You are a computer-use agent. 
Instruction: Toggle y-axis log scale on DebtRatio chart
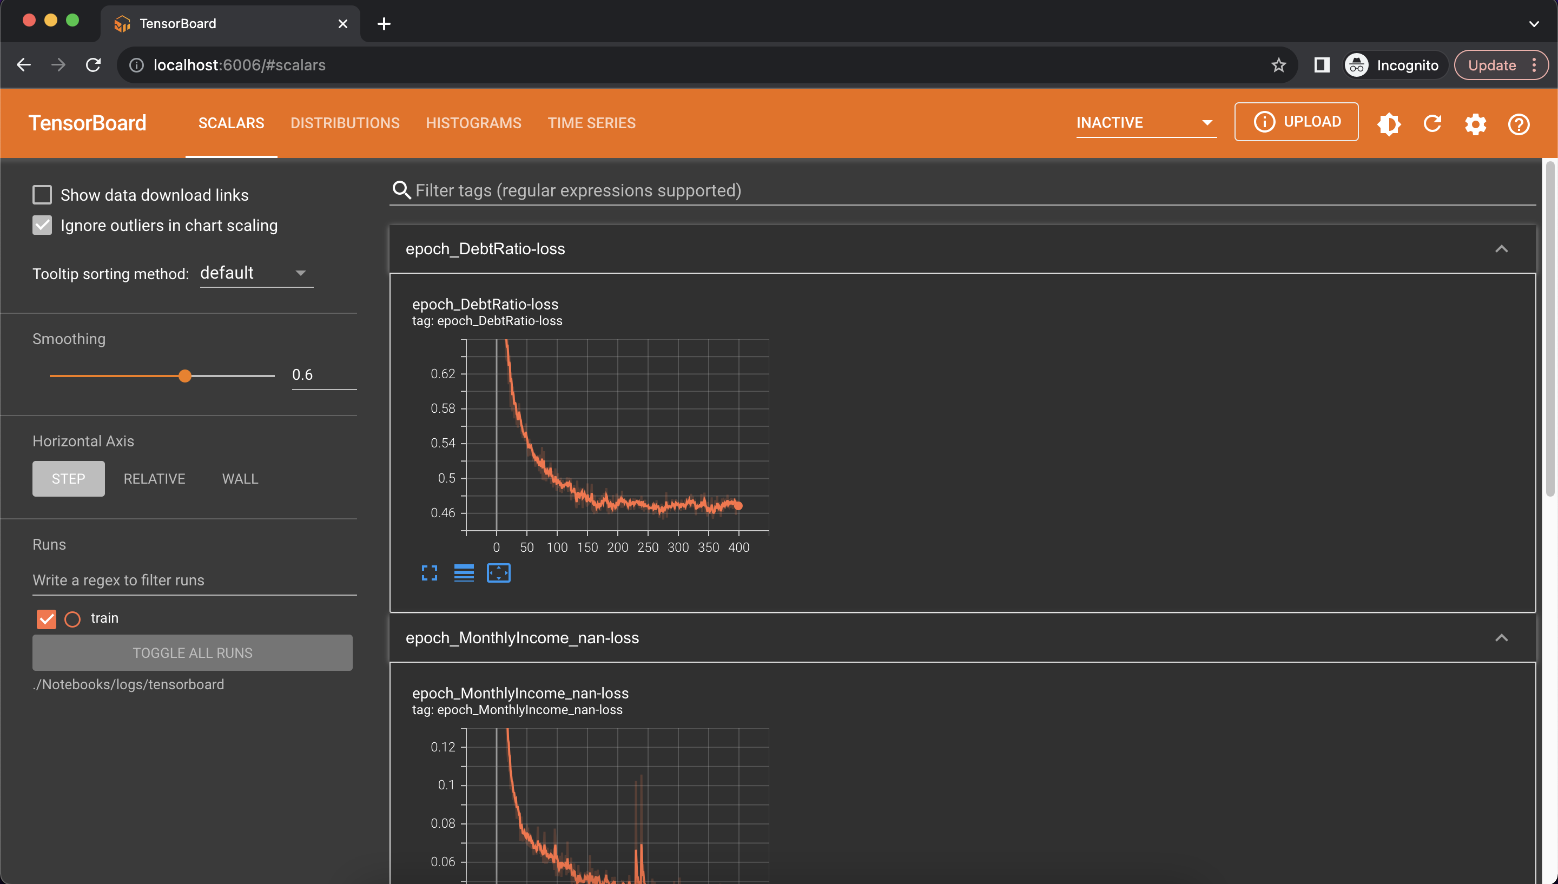pos(464,572)
